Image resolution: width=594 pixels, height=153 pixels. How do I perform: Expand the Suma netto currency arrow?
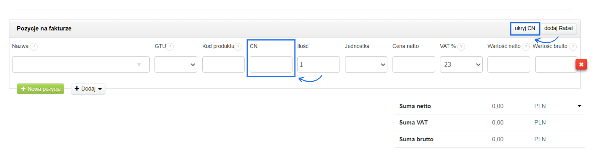(x=579, y=106)
